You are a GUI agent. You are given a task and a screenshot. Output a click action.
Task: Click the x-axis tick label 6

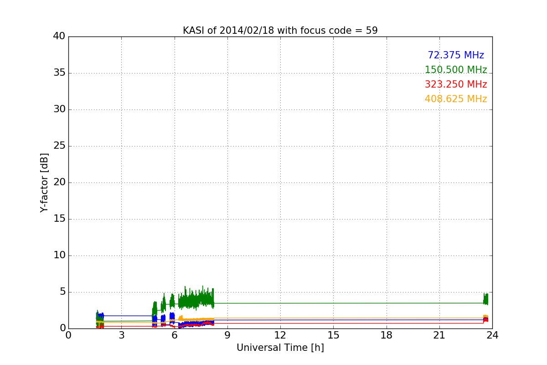coord(174,335)
